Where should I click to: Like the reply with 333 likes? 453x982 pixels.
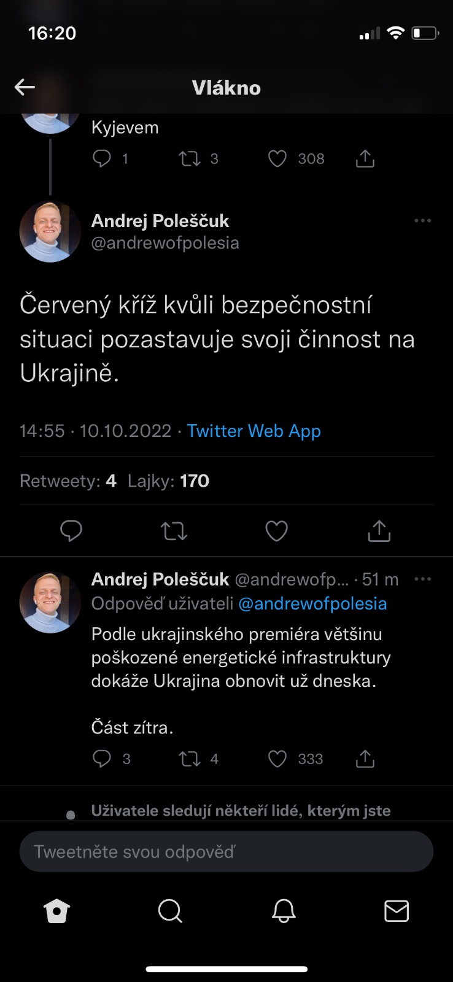278,759
